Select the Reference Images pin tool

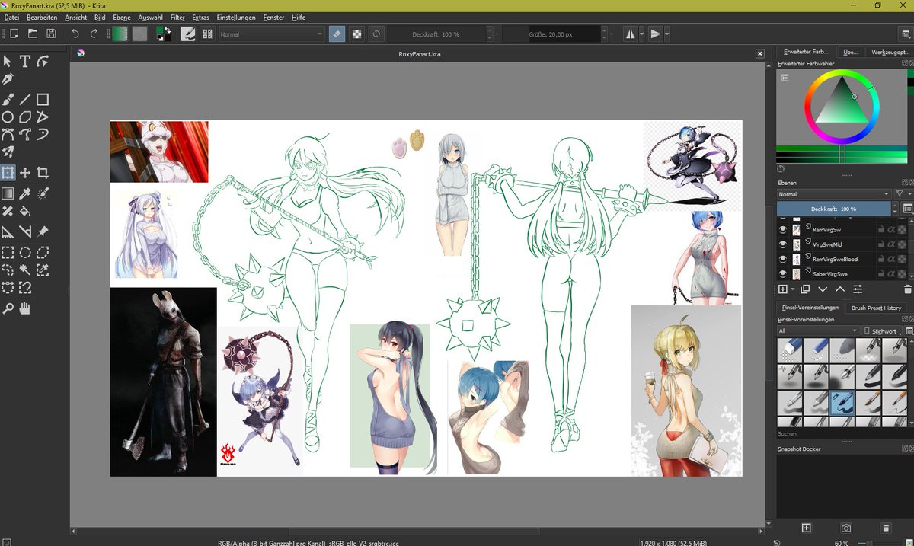pos(43,231)
